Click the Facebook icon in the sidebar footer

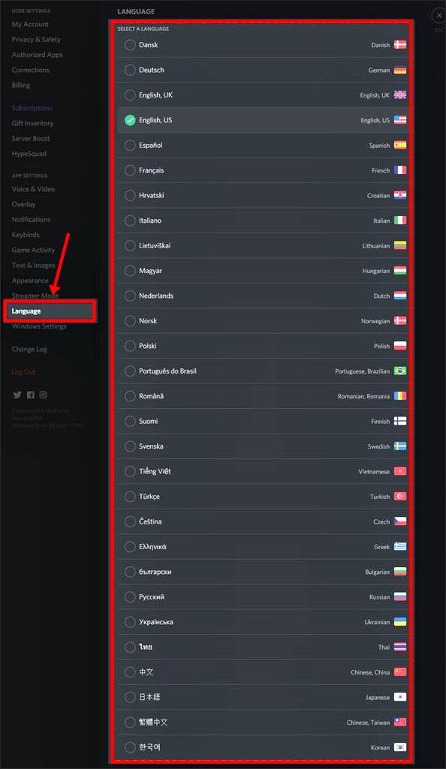[30, 395]
